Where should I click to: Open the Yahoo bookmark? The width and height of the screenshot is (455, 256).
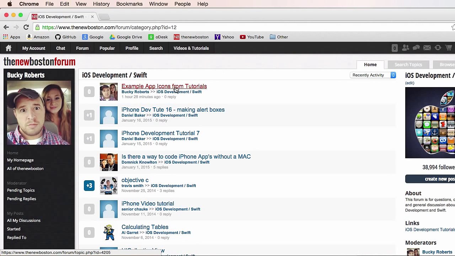(224, 37)
